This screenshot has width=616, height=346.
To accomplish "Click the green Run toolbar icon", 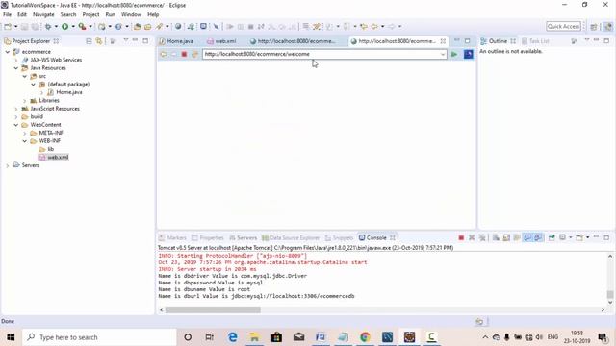I will [64, 26].
